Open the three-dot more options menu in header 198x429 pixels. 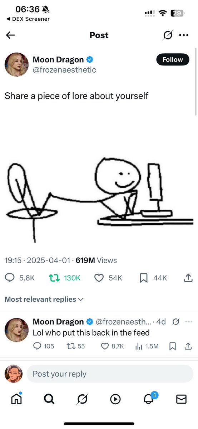coord(184,35)
